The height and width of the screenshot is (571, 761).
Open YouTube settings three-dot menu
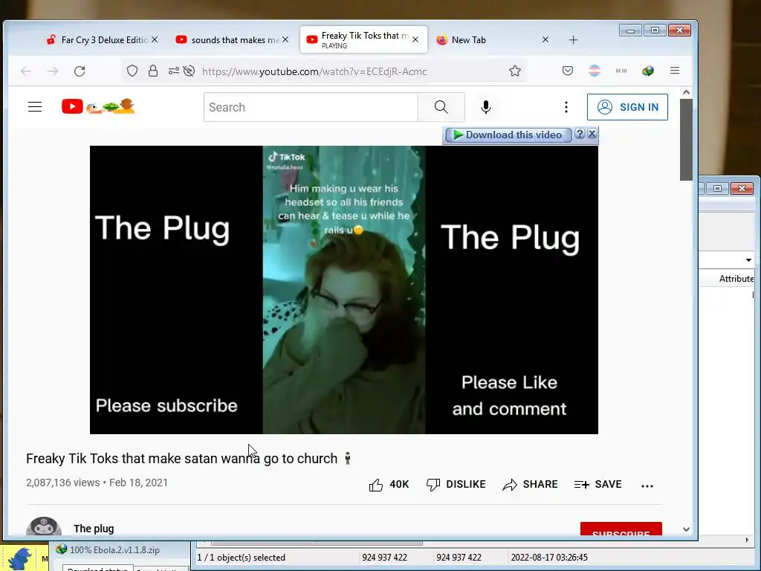click(566, 107)
